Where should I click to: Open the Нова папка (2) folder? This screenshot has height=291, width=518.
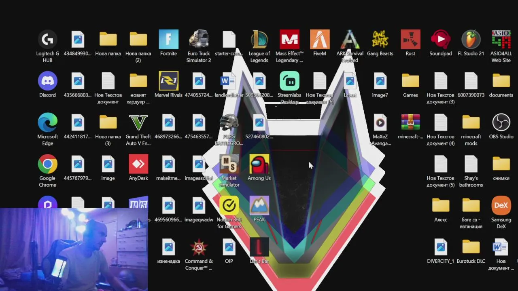point(138,46)
